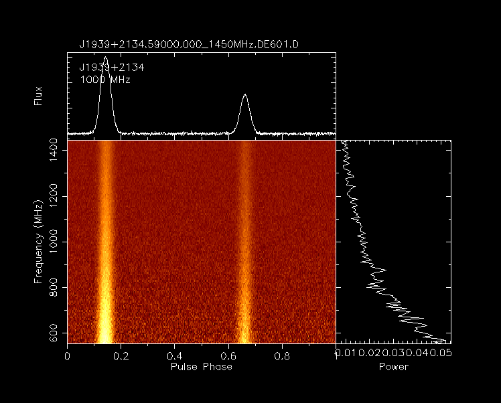Viewport: 501px width, 403px height.
Task: Click the 0.6 pulse phase tick label
Action: 228,355
